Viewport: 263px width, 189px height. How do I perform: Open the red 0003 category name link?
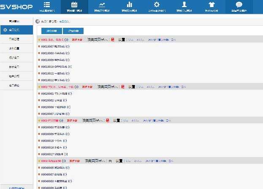(50, 120)
